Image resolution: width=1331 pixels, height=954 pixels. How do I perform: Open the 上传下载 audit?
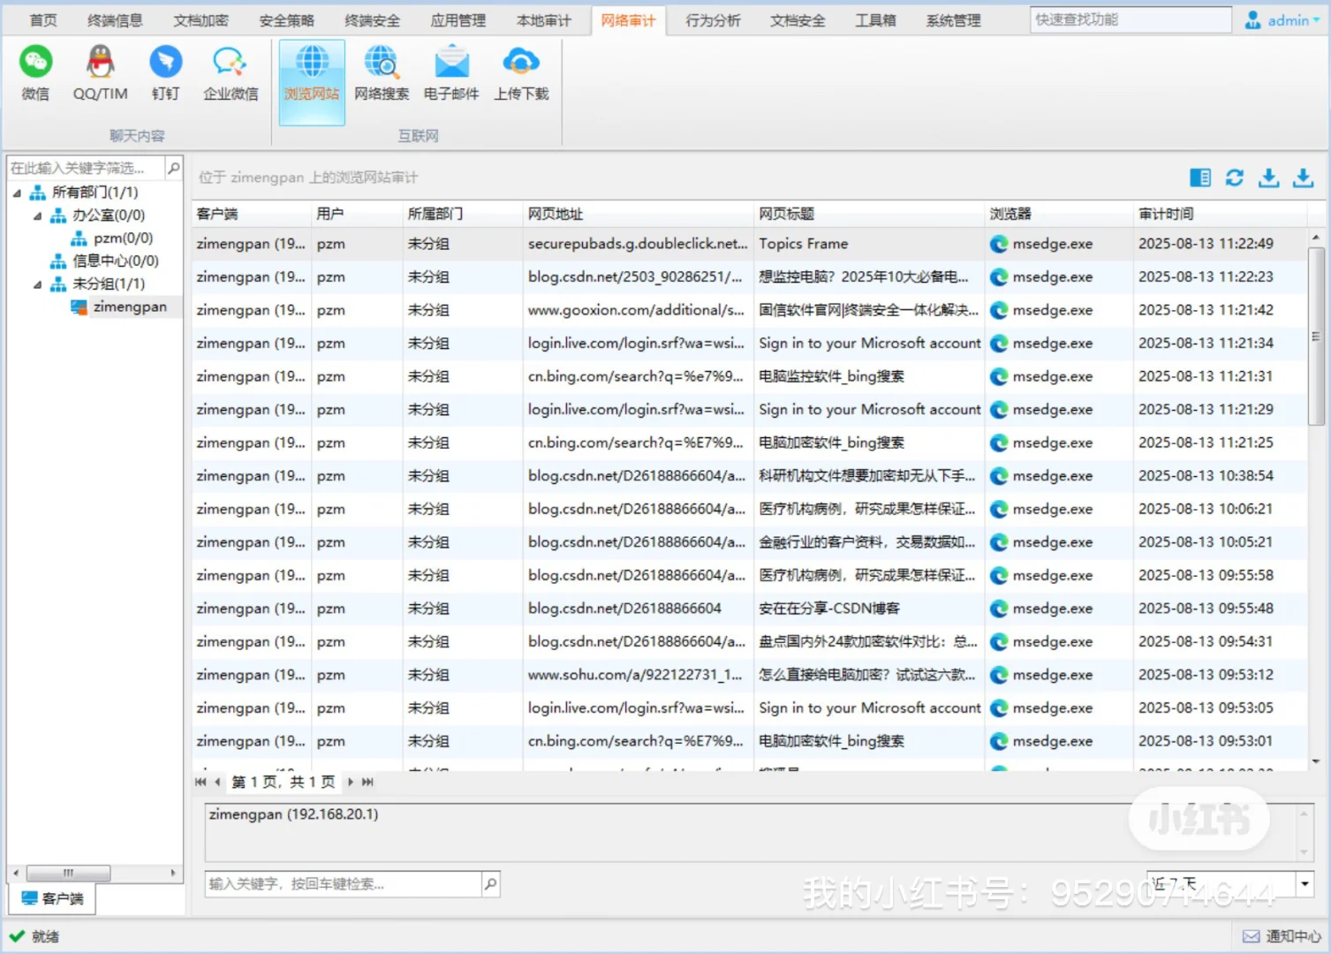point(521,73)
